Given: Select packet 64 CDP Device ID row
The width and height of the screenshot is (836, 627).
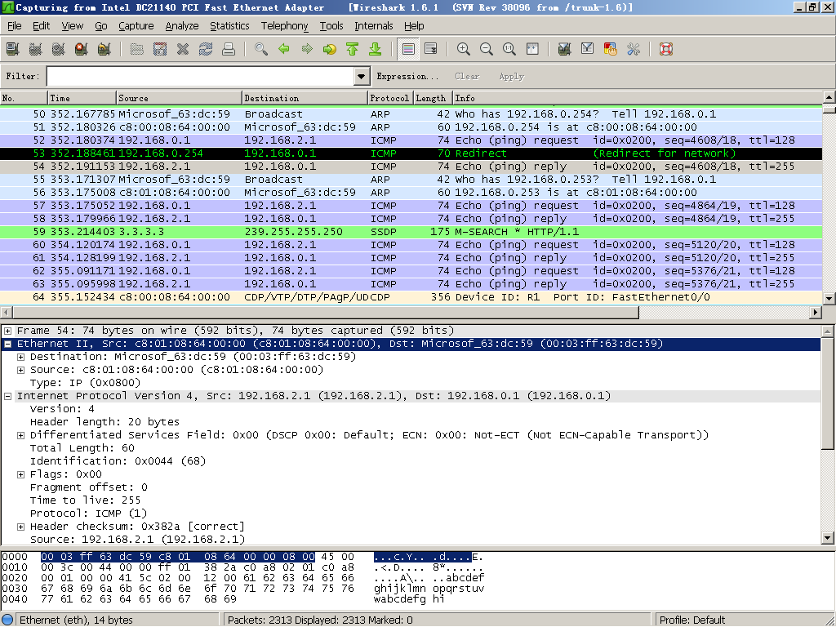Looking at the screenshot, I should pyautogui.click(x=411, y=297).
